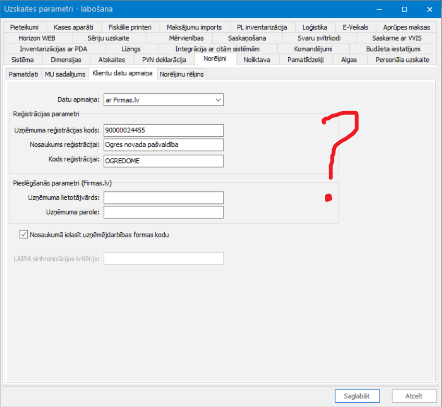Screen dimensions: 442x407
Task: Minimize the Uzskaites parametri window
Action: (x=379, y=9)
